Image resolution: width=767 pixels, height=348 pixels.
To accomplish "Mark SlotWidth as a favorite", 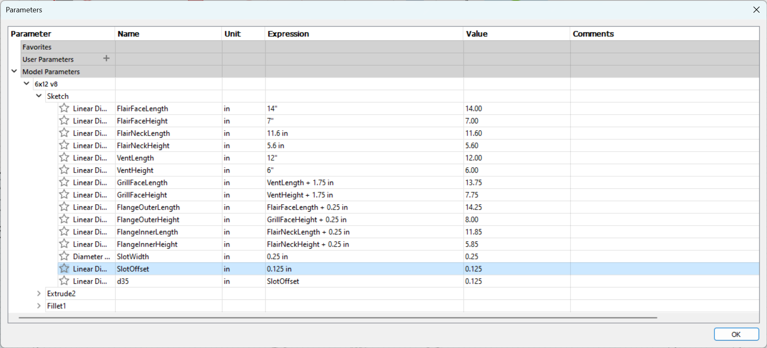I will [64, 256].
